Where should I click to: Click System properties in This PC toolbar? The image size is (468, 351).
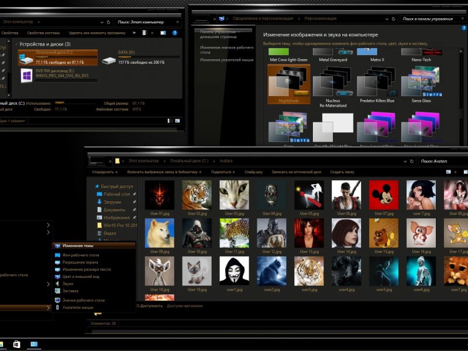coord(43,33)
